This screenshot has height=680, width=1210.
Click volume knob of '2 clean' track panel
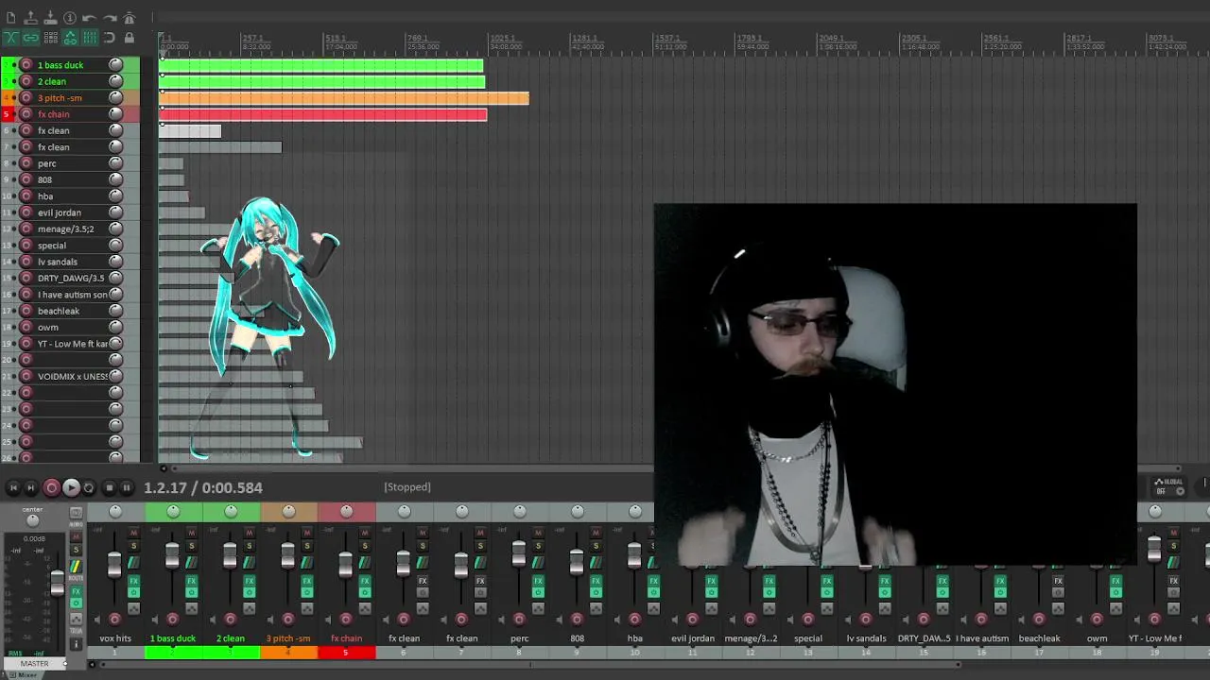115,81
